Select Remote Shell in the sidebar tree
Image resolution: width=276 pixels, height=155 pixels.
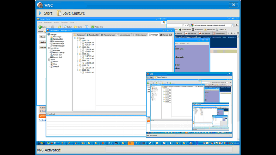tap(58, 57)
